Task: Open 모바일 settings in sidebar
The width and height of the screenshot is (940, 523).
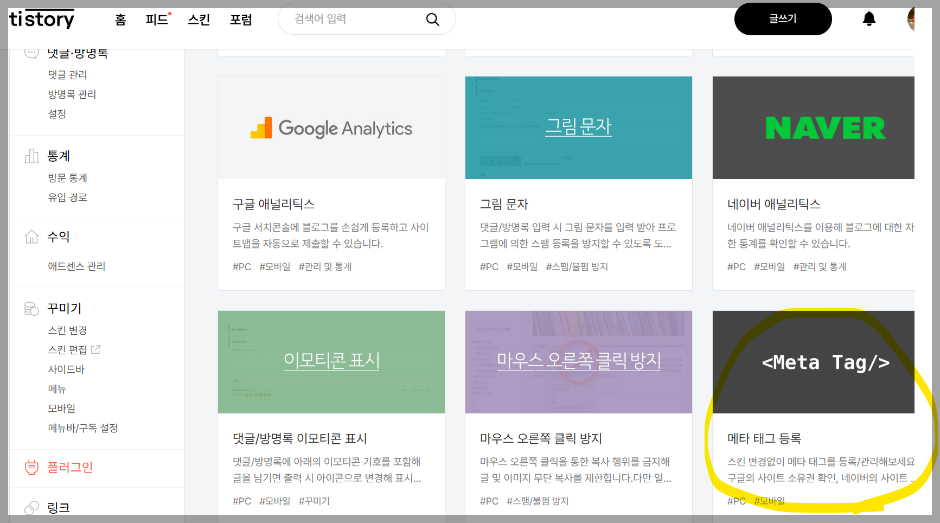Action: pyautogui.click(x=62, y=409)
